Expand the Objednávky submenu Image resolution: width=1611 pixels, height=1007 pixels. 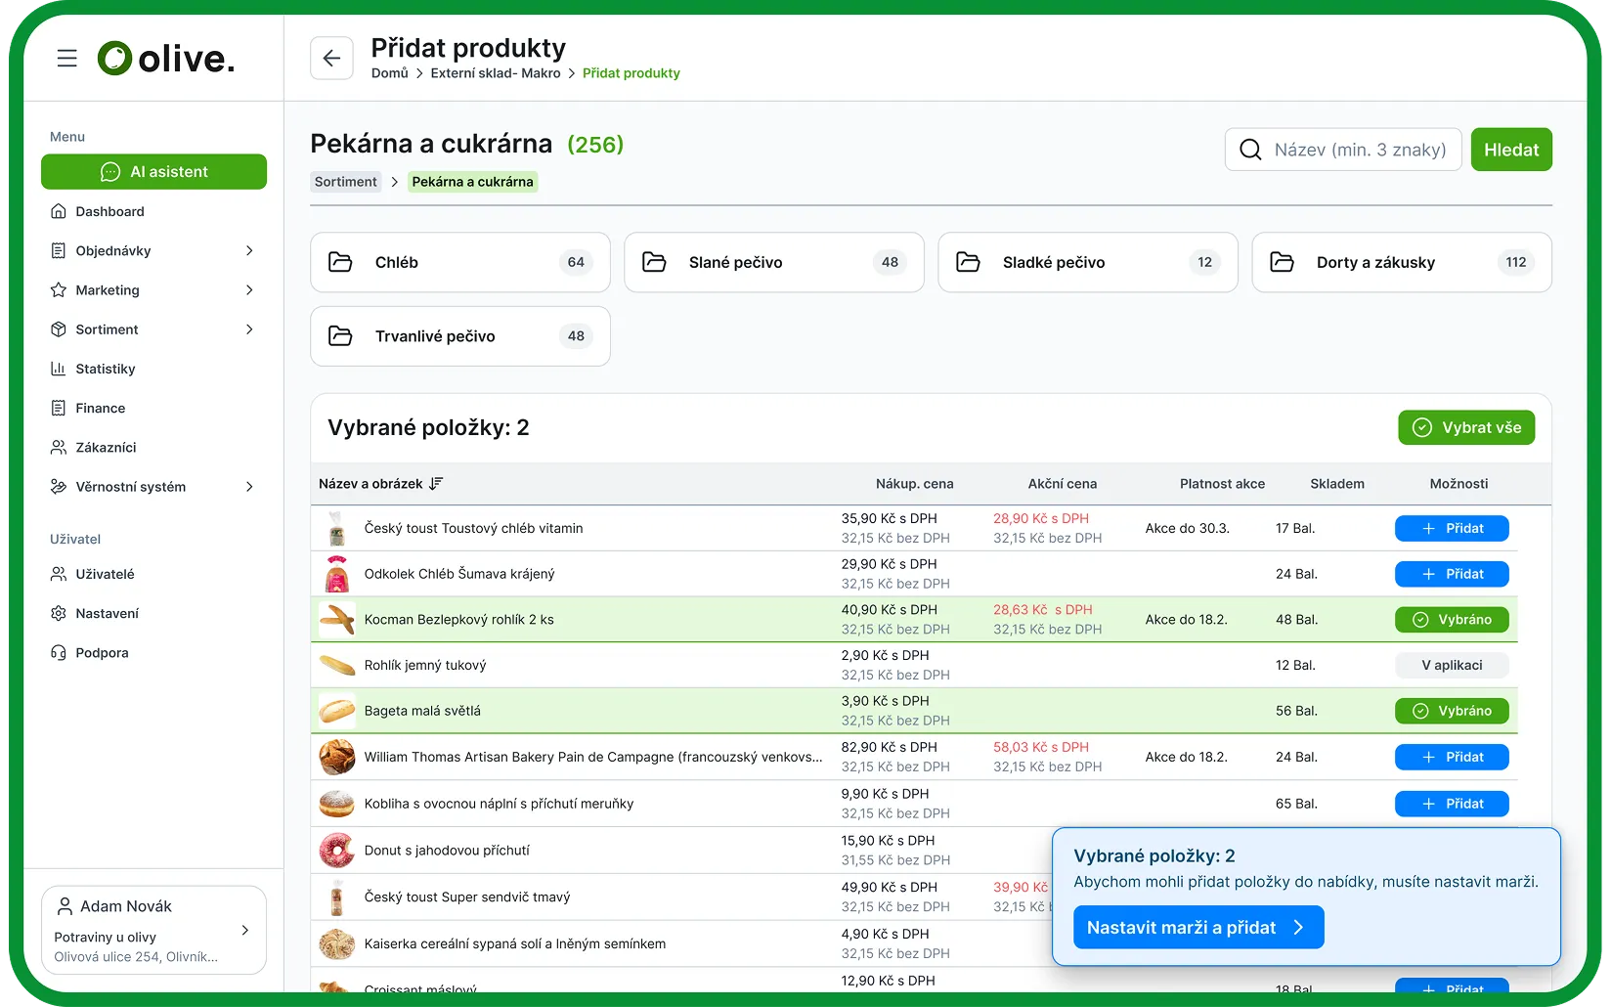tap(249, 251)
